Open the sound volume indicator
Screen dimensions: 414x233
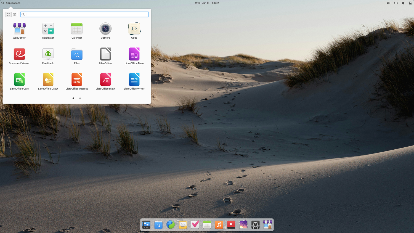(388, 3)
